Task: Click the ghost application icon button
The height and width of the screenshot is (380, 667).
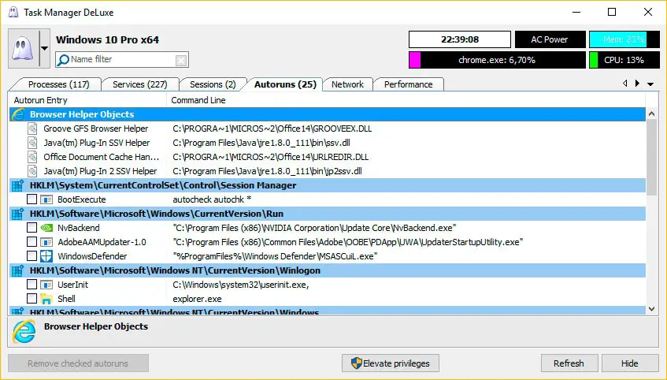Action: coord(24,49)
